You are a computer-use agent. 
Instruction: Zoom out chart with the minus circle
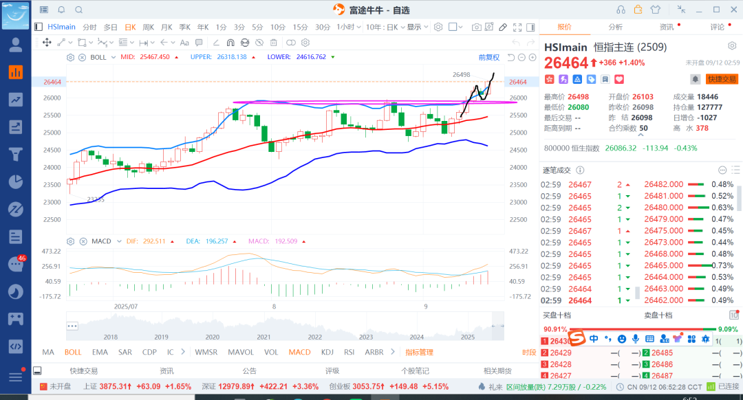click(x=521, y=57)
